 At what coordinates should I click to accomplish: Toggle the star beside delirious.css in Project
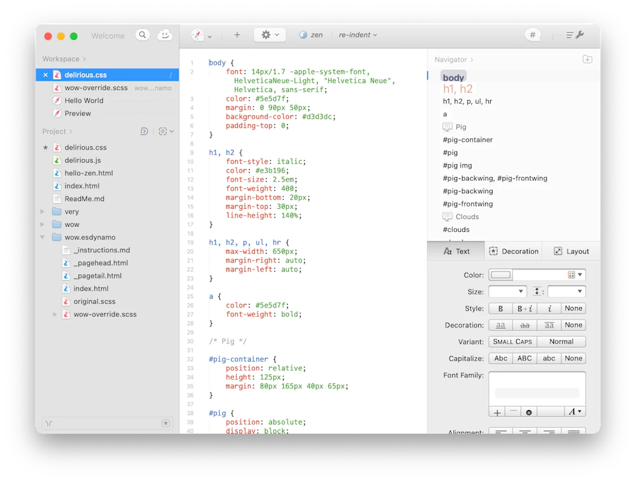45,147
